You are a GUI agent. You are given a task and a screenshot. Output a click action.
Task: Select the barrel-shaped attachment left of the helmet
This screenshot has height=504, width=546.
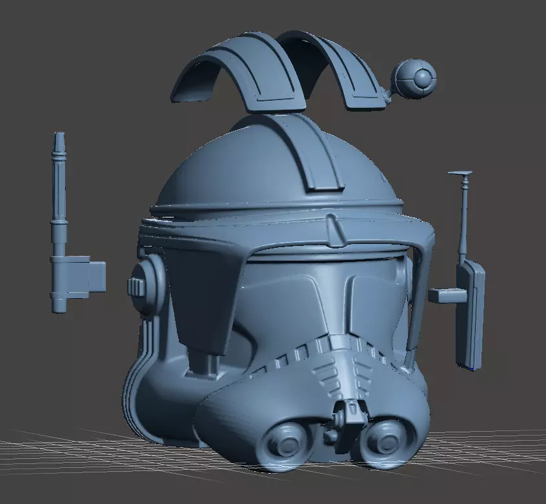tap(77, 223)
